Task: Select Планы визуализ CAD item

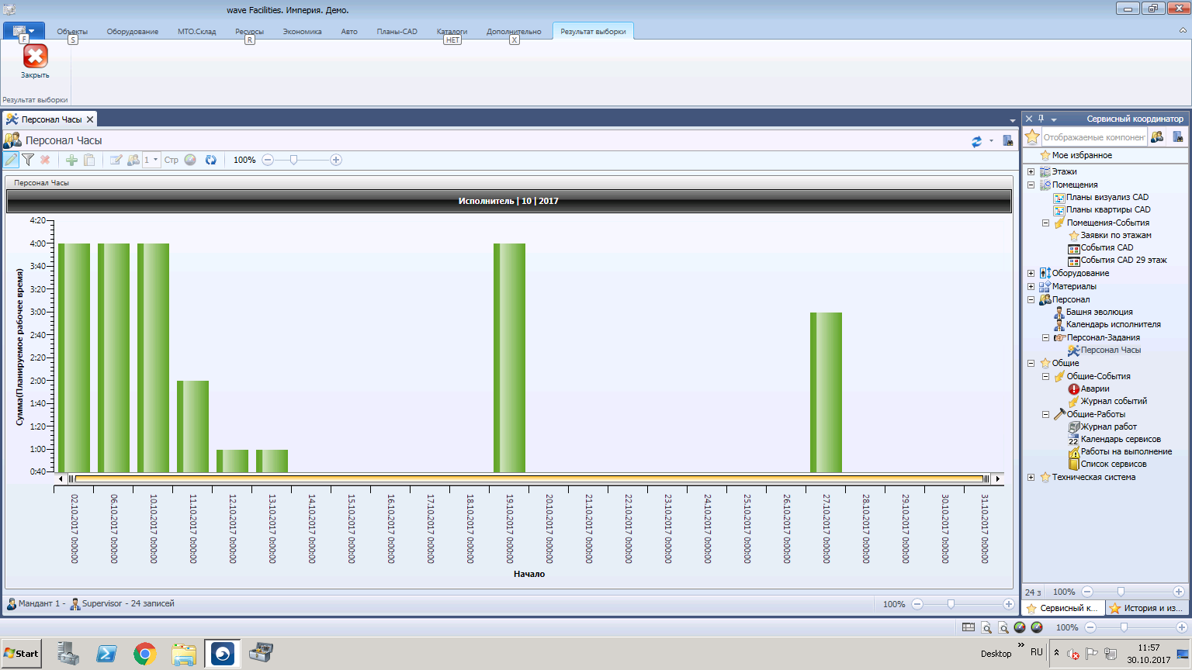Action: [x=1107, y=197]
